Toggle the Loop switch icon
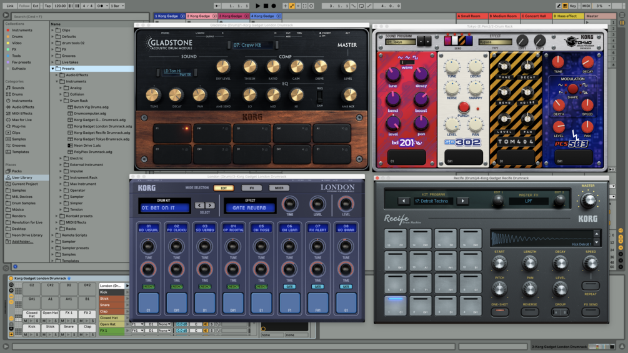Screen dimensions: 628x353 [x=361, y=6]
